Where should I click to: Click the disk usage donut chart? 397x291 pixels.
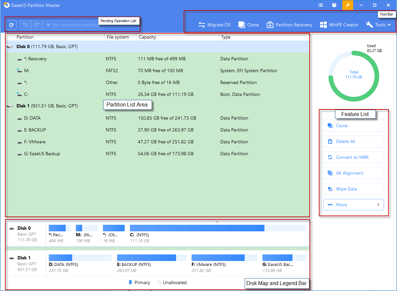click(353, 76)
